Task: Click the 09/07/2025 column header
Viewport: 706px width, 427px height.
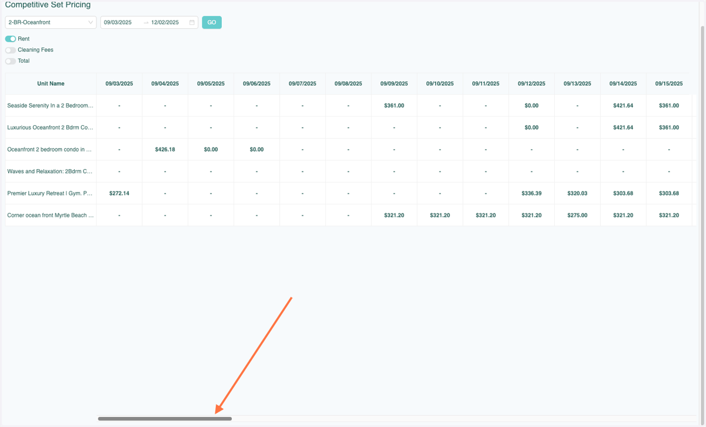Action: coord(303,83)
